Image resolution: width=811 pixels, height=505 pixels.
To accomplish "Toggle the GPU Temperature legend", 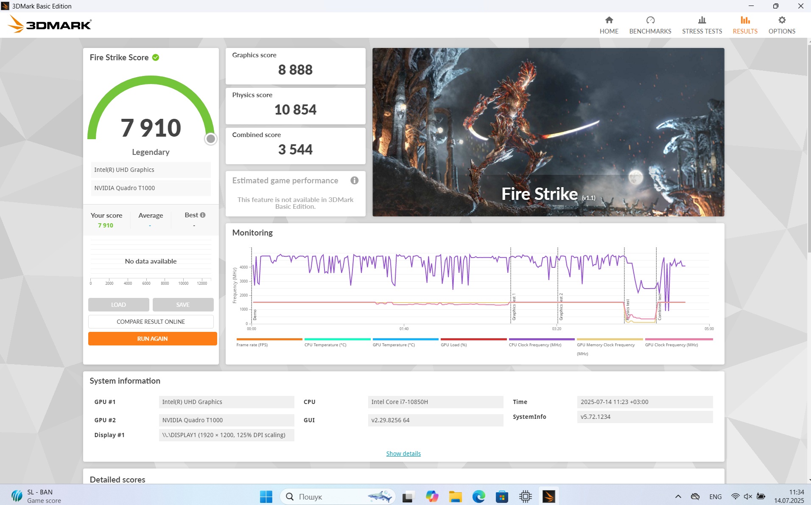I will click(405, 342).
